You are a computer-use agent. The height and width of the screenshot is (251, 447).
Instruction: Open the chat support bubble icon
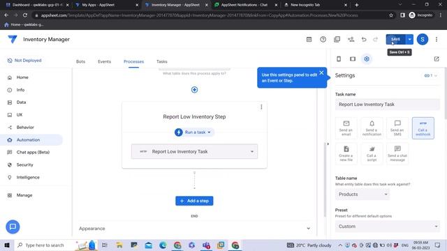(13, 227)
